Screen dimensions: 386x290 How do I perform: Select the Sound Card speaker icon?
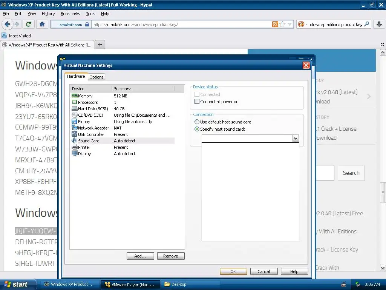[74, 140]
